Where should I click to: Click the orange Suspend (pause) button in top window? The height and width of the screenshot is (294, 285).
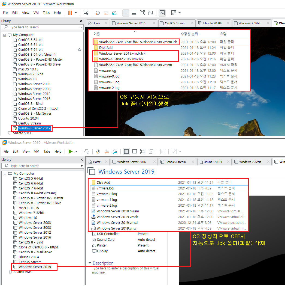tap(70, 13)
